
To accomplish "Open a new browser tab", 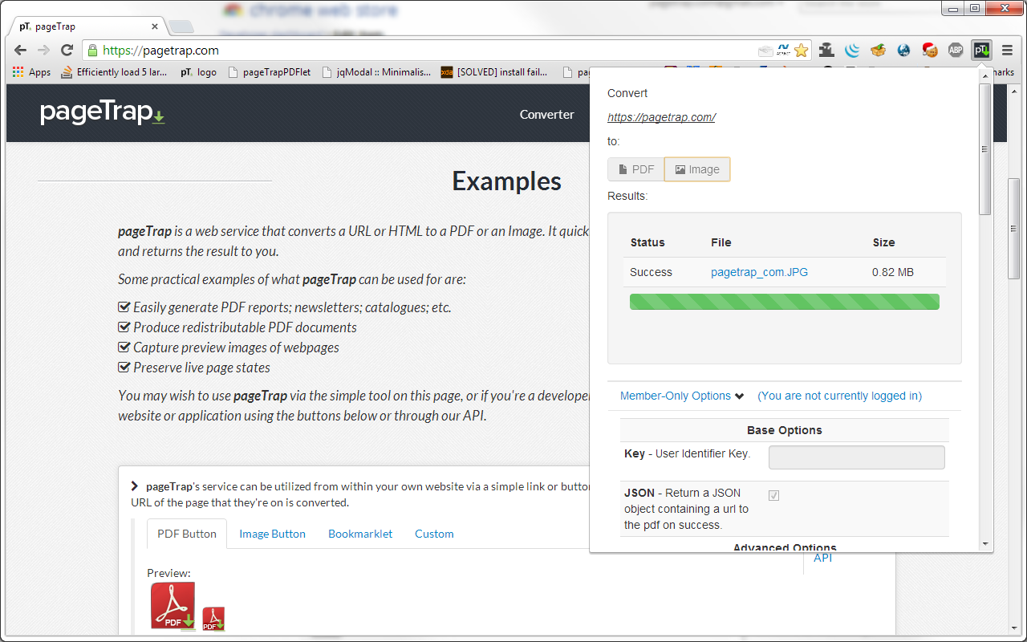I will pos(181,26).
